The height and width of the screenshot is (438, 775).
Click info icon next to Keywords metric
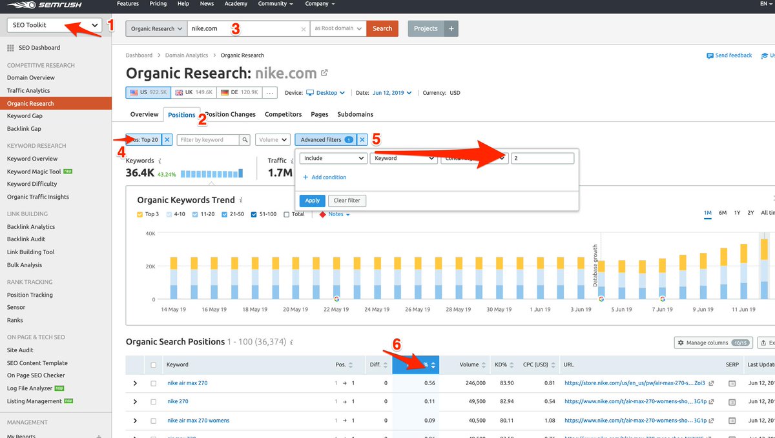coord(160,161)
